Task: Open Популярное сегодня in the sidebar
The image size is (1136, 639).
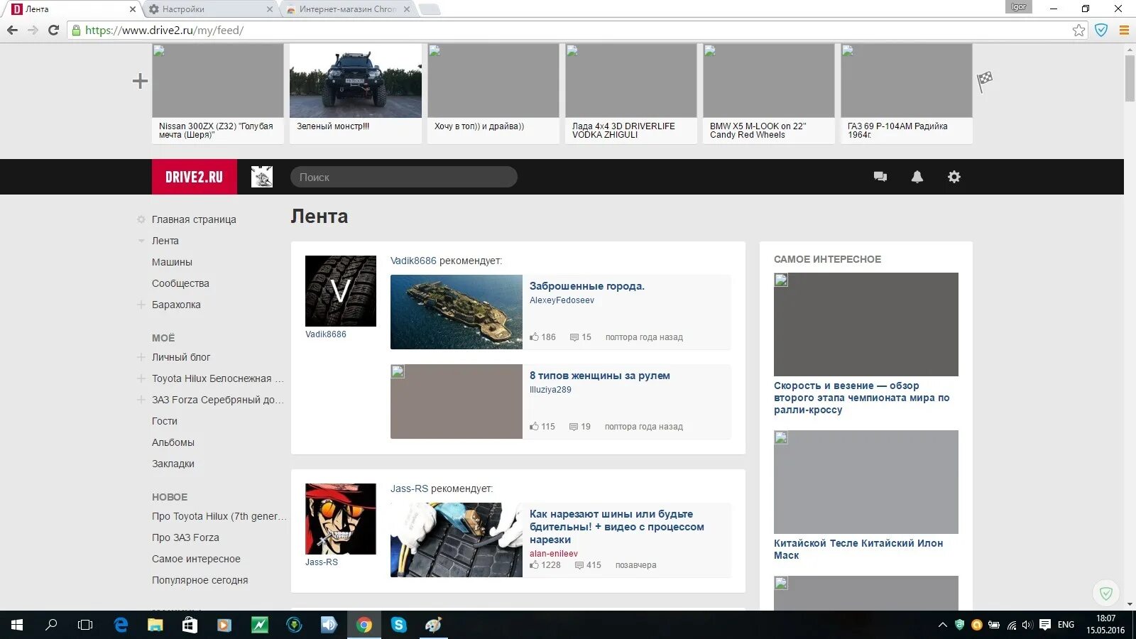Action: tap(200, 580)
